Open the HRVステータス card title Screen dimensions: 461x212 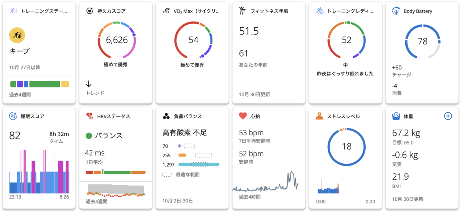(x=114, y=116)
